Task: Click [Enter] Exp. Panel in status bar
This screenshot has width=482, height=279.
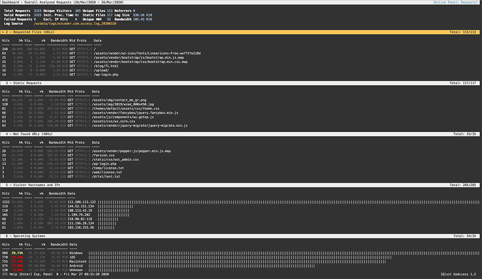Action: coord(32,275)
